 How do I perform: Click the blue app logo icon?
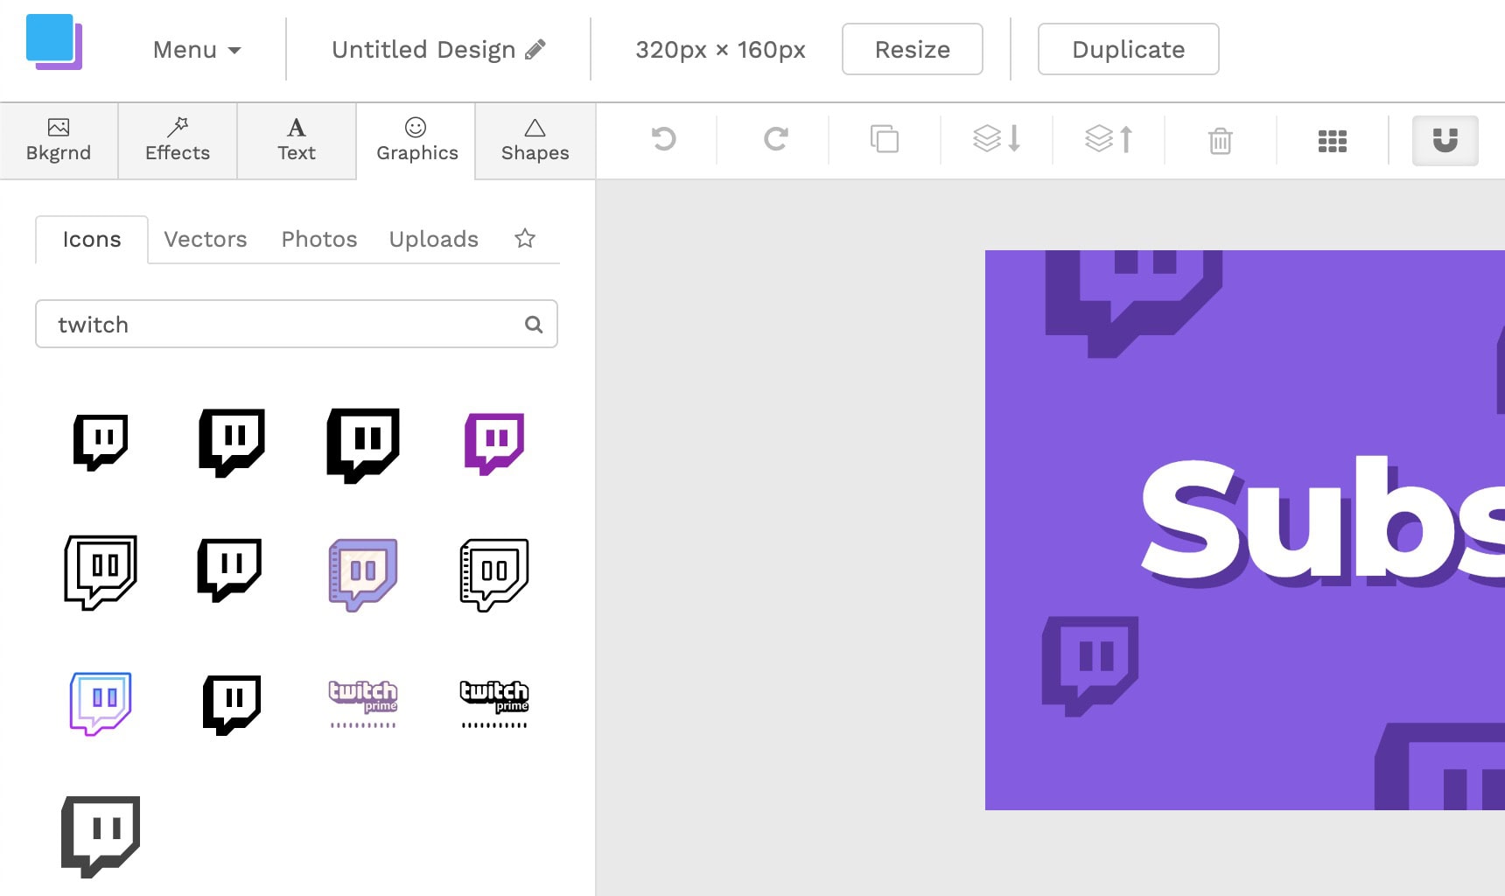pos(54,42)
